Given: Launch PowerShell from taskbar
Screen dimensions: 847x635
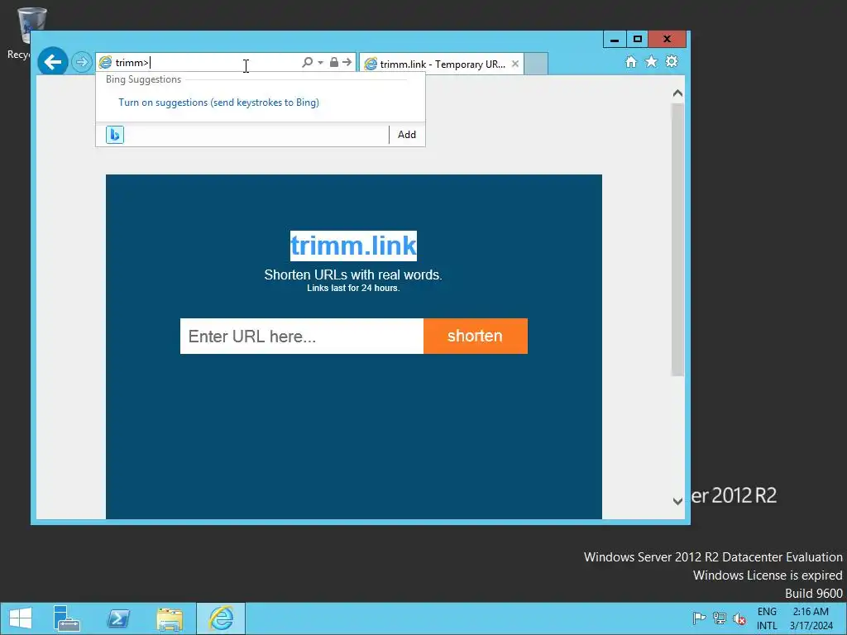Looking at the screenshot, I should click(x=118, y=618).
